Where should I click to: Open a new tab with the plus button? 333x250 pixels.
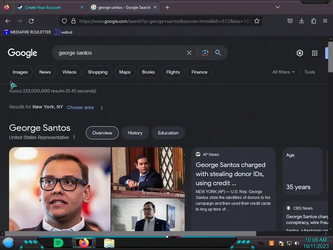(x=167, y=7)
